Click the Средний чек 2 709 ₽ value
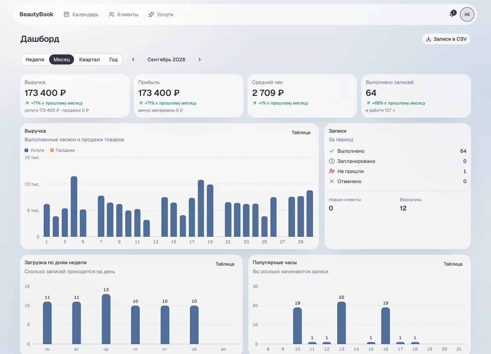 point(268,93)
